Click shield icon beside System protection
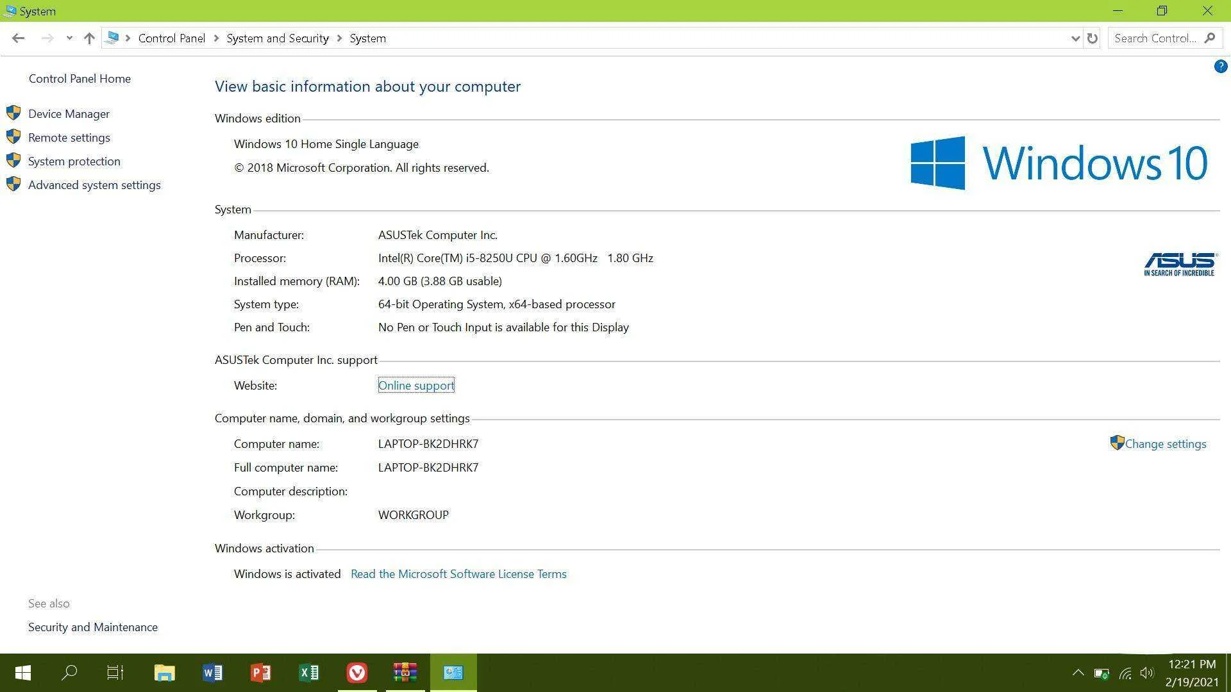Image resolution: width=1231 pixels, height=692 pixels. [13, 161]
